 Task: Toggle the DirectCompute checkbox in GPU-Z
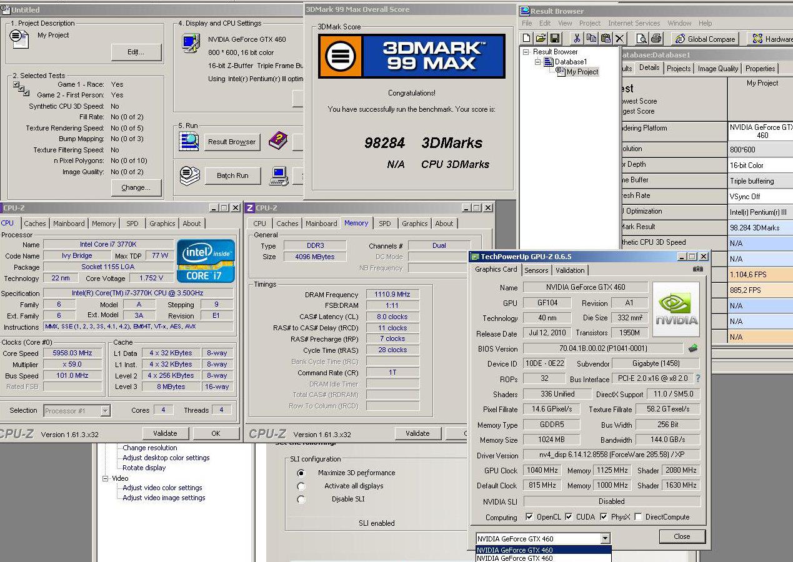coord(638,516)
